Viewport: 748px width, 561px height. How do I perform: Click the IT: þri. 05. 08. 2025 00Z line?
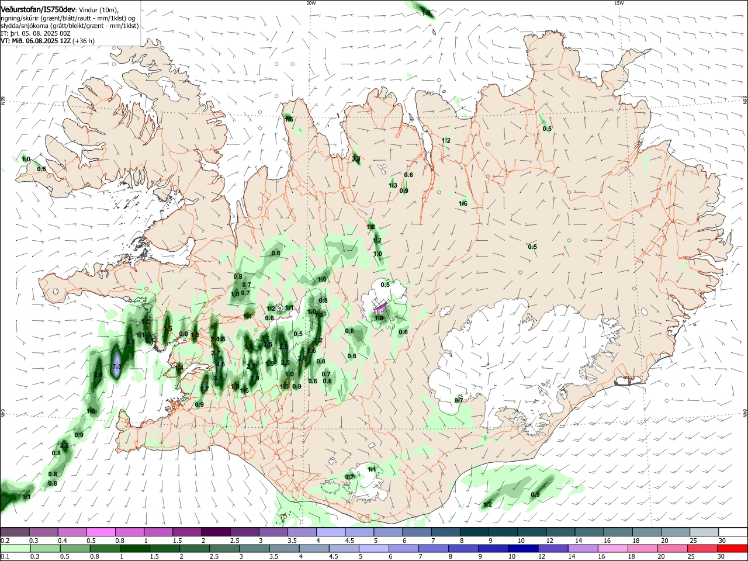tap(36, 33)
